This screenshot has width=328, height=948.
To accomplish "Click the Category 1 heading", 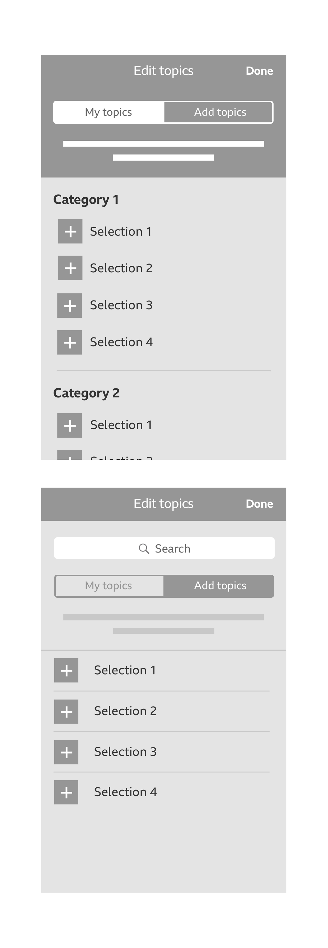I will [86, 199].
